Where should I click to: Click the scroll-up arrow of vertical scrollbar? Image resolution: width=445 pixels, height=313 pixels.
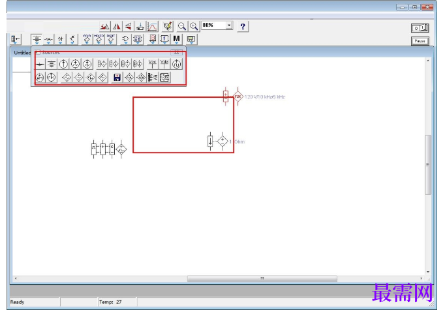click(427, 61)
